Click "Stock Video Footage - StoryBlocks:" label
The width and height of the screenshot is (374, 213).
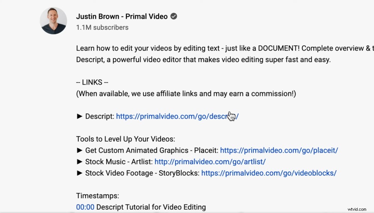click(x=142, y=173)
